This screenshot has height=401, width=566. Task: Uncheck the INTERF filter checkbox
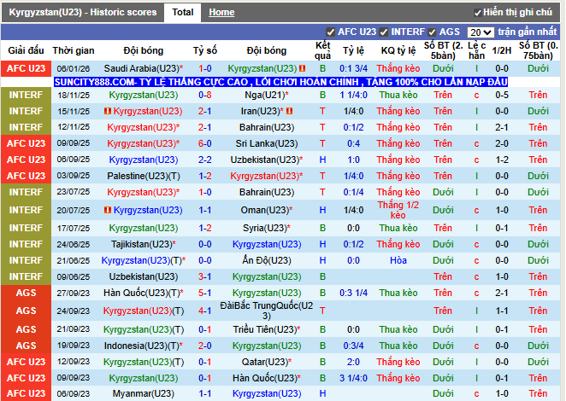click(x=383, y=32)
